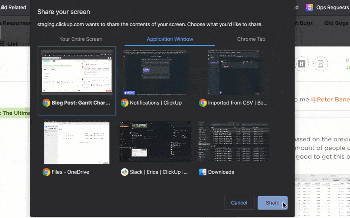The image size is (350, 218).
Task: Click the Chrome icon beside Files - OneDrive
Action: (47, 172)
